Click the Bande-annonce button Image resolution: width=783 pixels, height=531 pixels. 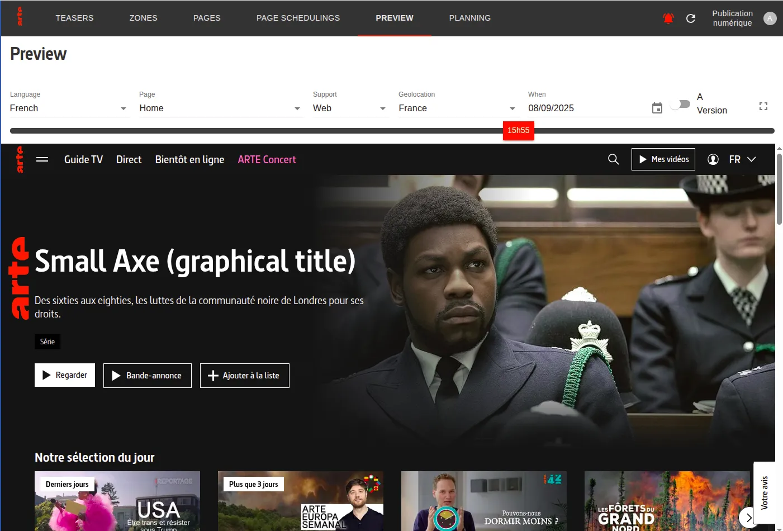(148, 375)
